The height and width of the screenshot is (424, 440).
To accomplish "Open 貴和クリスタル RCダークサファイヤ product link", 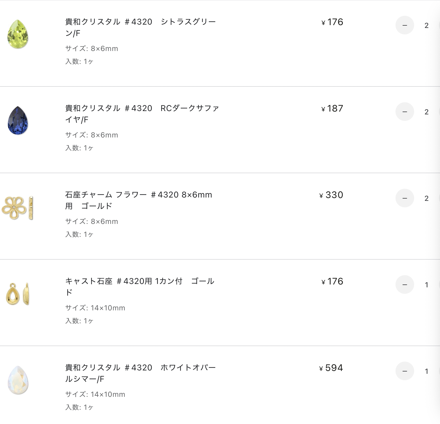I will click(x=142, y=114).
